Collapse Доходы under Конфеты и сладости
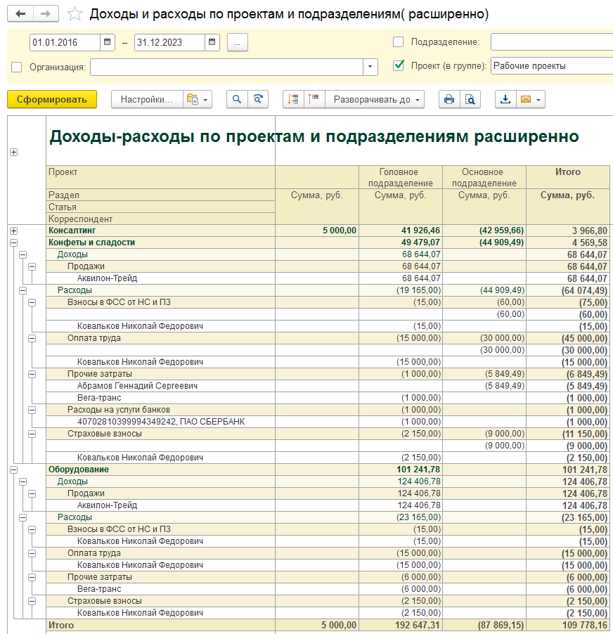The height and width of the screenshot is (634, 613). click(x=23, y=254)
